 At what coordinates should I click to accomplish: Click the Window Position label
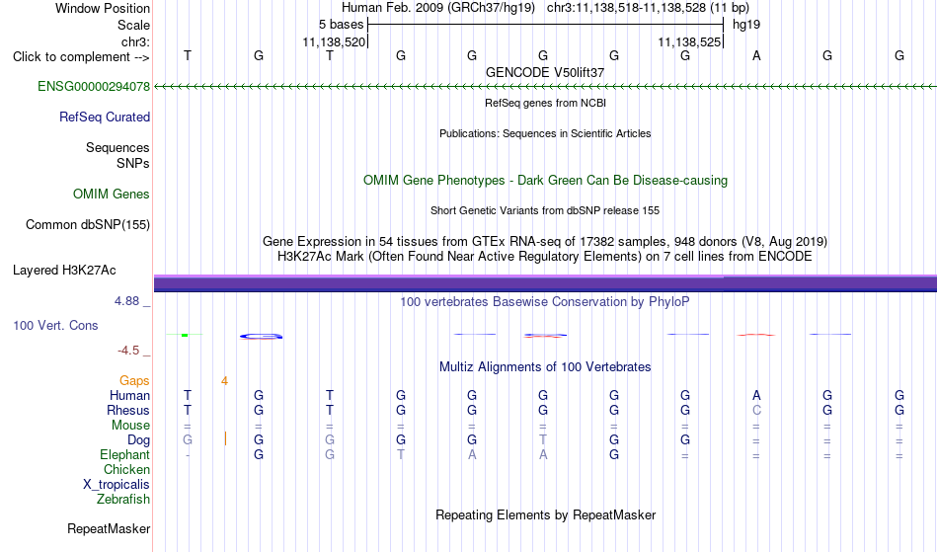point(103,8)
